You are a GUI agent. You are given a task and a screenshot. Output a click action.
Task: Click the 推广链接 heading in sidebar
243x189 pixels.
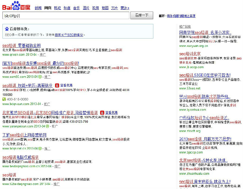185,27
